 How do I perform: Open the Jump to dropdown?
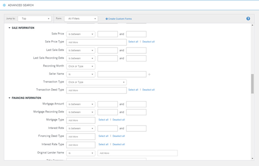tap(35, 19)
